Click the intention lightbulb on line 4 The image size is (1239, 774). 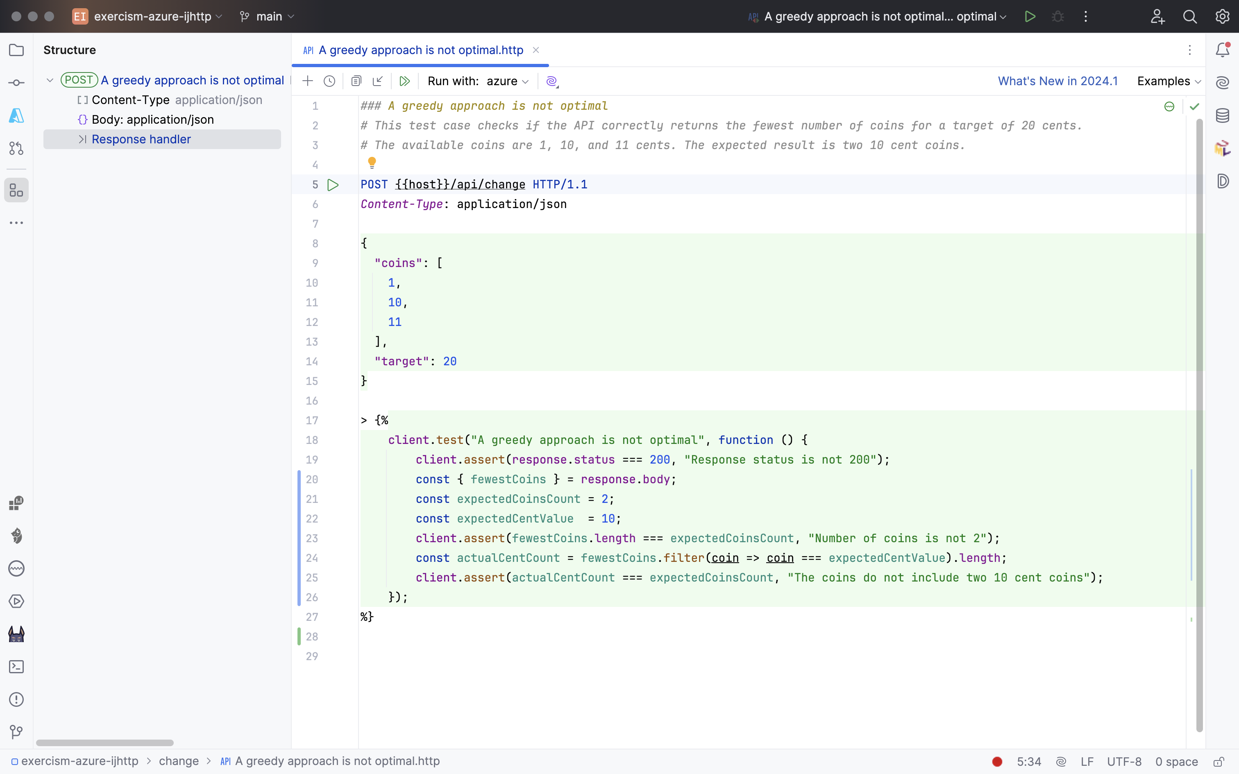coord(372,163)
